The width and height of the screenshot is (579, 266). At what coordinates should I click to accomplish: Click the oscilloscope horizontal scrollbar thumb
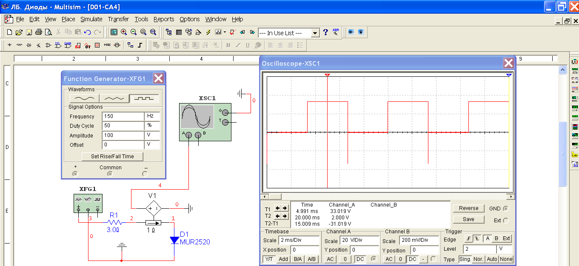point(275,197)
